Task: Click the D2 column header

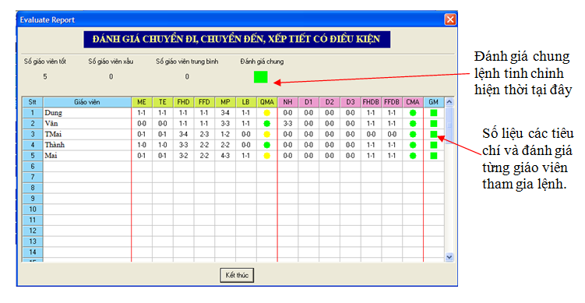Action: [x=330, y=102]
